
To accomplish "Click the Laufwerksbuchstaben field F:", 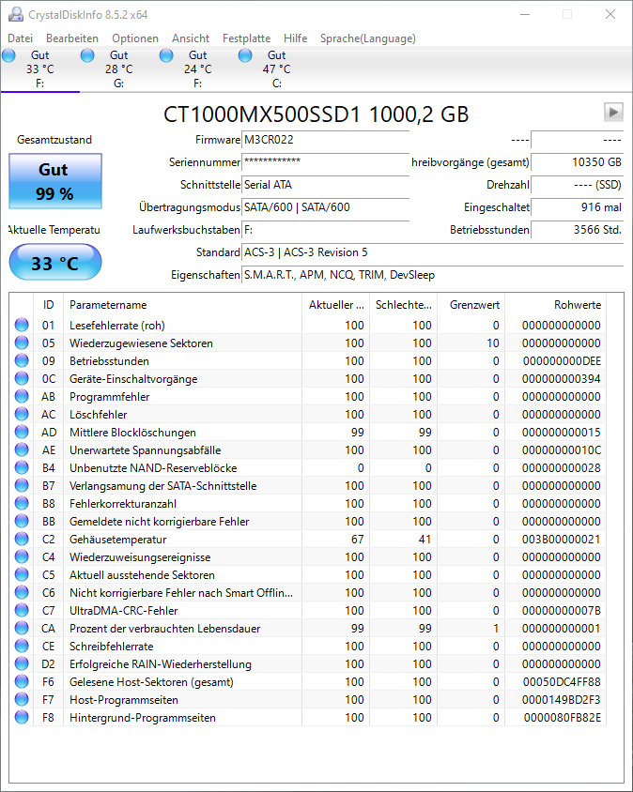I will pos(326,230).
